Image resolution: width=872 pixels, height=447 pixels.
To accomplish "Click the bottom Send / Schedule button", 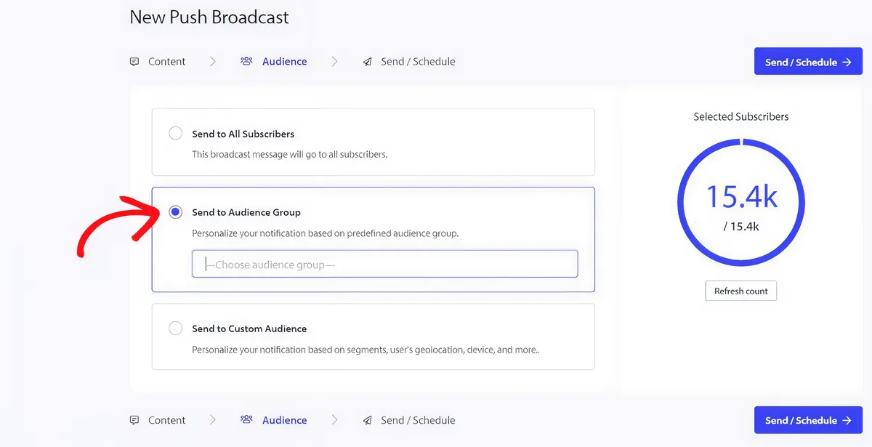I will pos(808,420).
